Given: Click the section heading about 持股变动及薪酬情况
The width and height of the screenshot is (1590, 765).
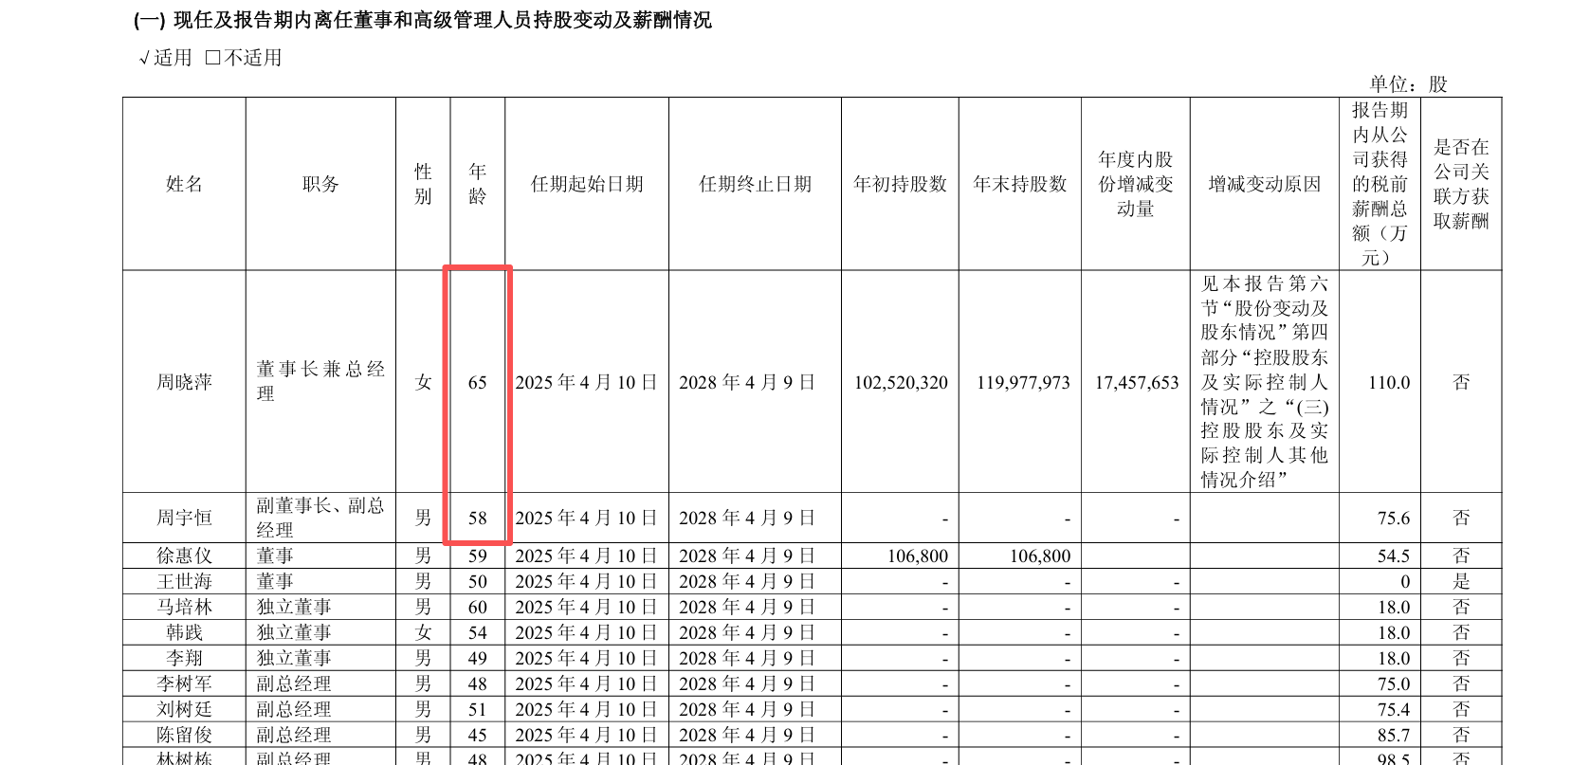Looking at the screenshot, I should (x=422, y=20).
